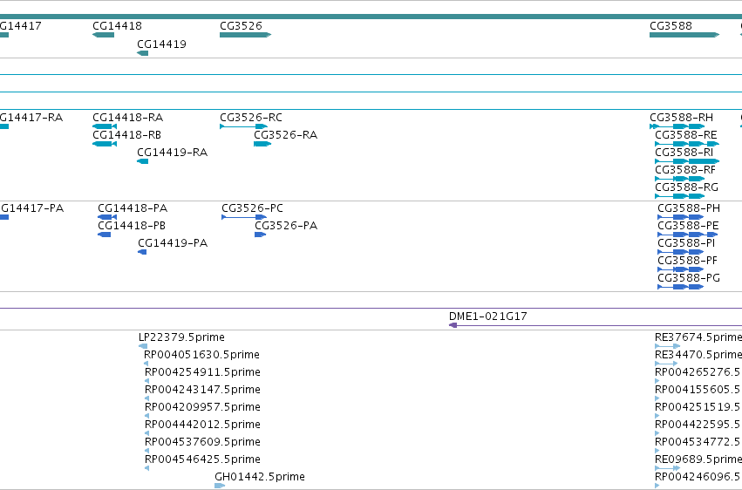Open EST RP004537609.5prime
Viewport: 742px width, 490px height.
(x=146, y=452)
